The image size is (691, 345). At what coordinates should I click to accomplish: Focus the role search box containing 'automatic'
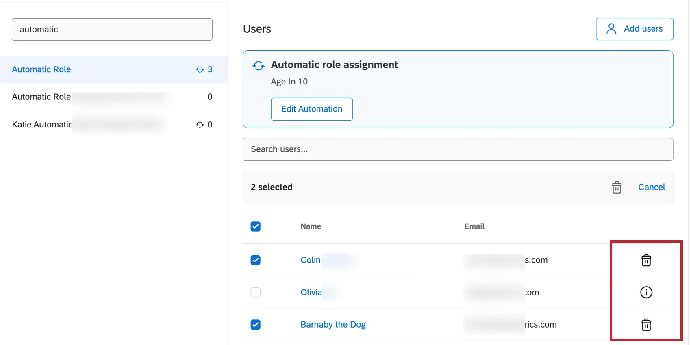tap(112, 30)
